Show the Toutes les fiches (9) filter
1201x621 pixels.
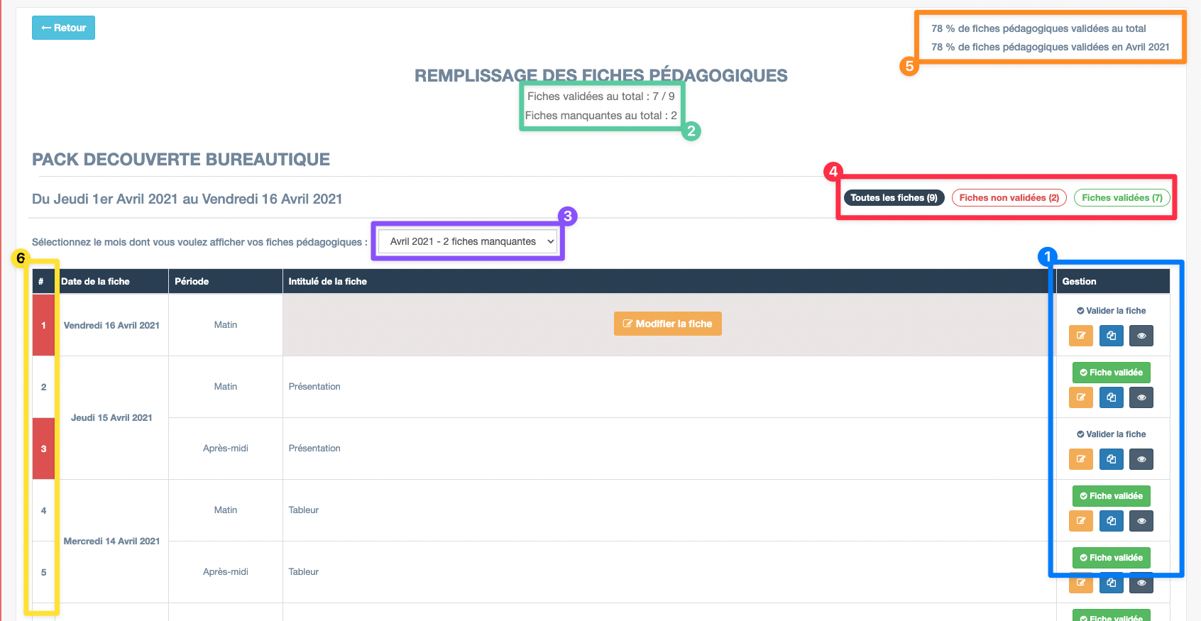tap(893, 198)
